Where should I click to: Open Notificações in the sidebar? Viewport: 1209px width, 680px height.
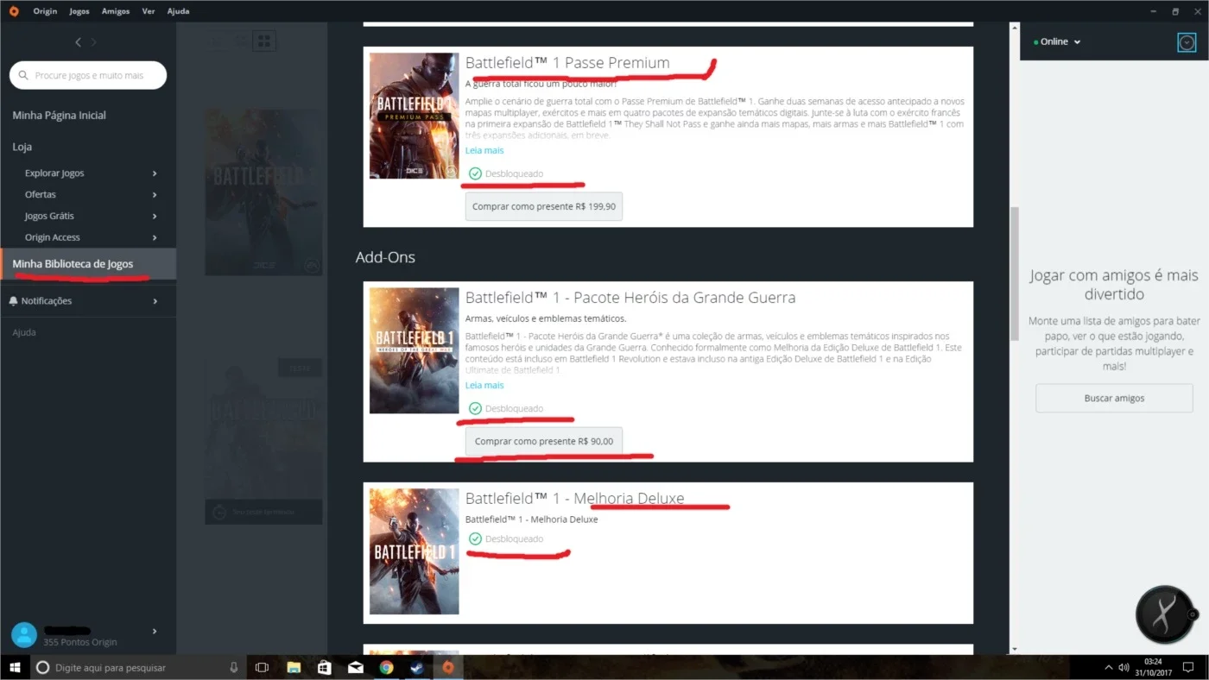point(47,301)
